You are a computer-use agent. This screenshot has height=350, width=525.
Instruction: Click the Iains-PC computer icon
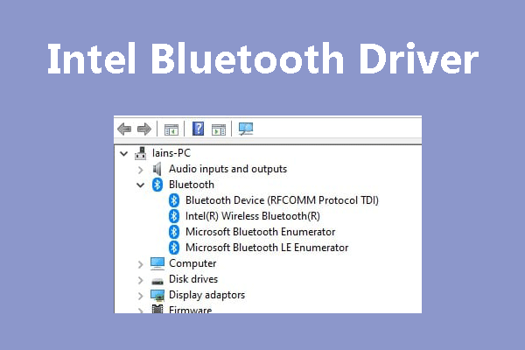pos(141,153)
